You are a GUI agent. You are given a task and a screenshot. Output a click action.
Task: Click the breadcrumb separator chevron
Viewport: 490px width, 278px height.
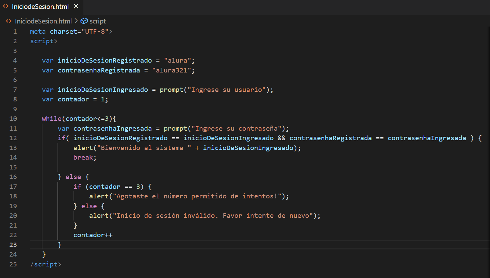tap(76, 21)
